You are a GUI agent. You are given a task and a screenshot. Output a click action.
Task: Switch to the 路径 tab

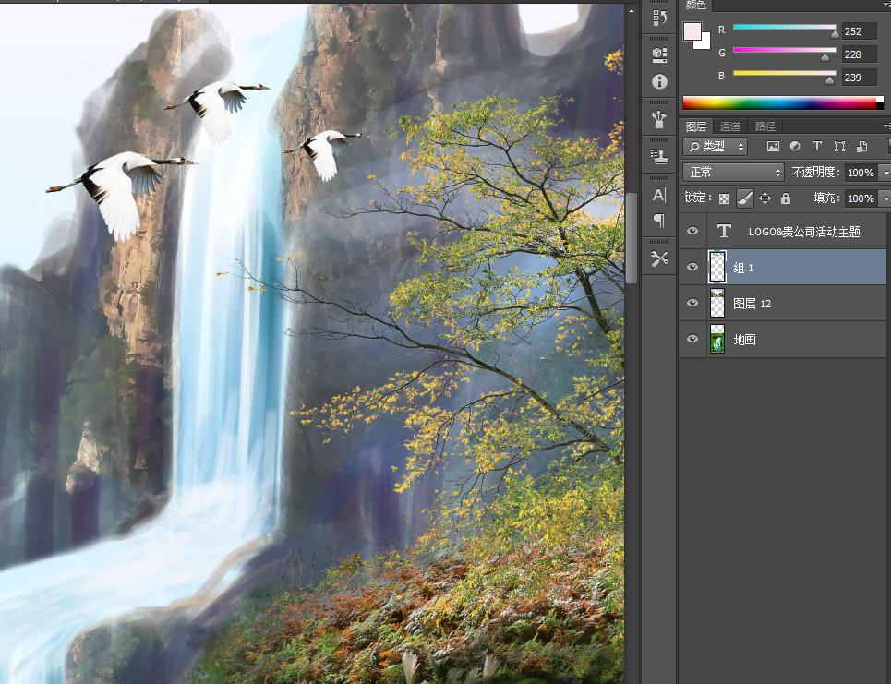[x=765, y=126]
